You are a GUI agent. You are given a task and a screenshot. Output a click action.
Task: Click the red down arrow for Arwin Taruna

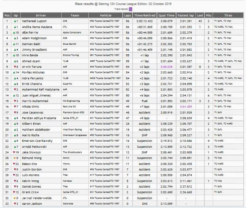pos(14,67)
